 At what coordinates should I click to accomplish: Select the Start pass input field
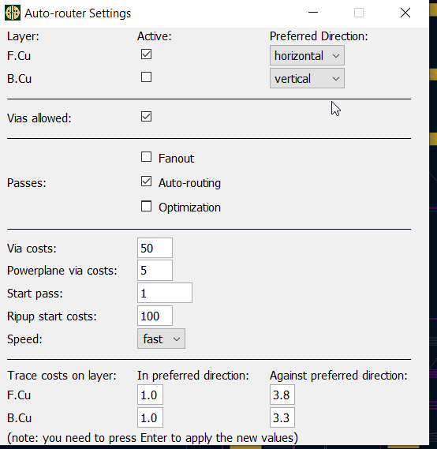(165, 293)
